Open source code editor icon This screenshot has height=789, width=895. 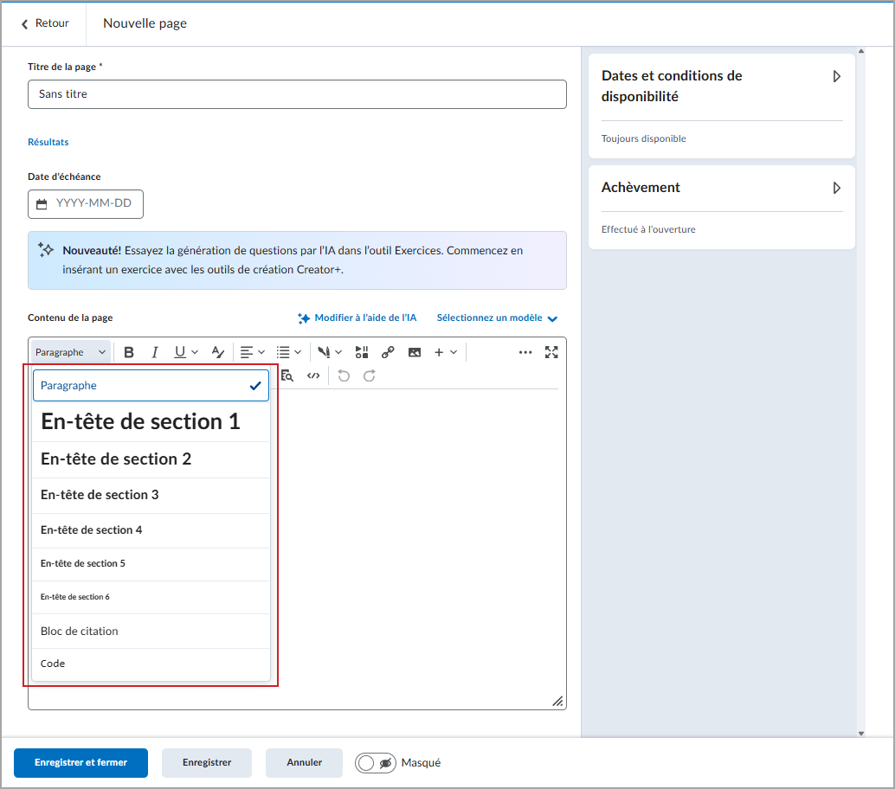[x=313, y=376]
